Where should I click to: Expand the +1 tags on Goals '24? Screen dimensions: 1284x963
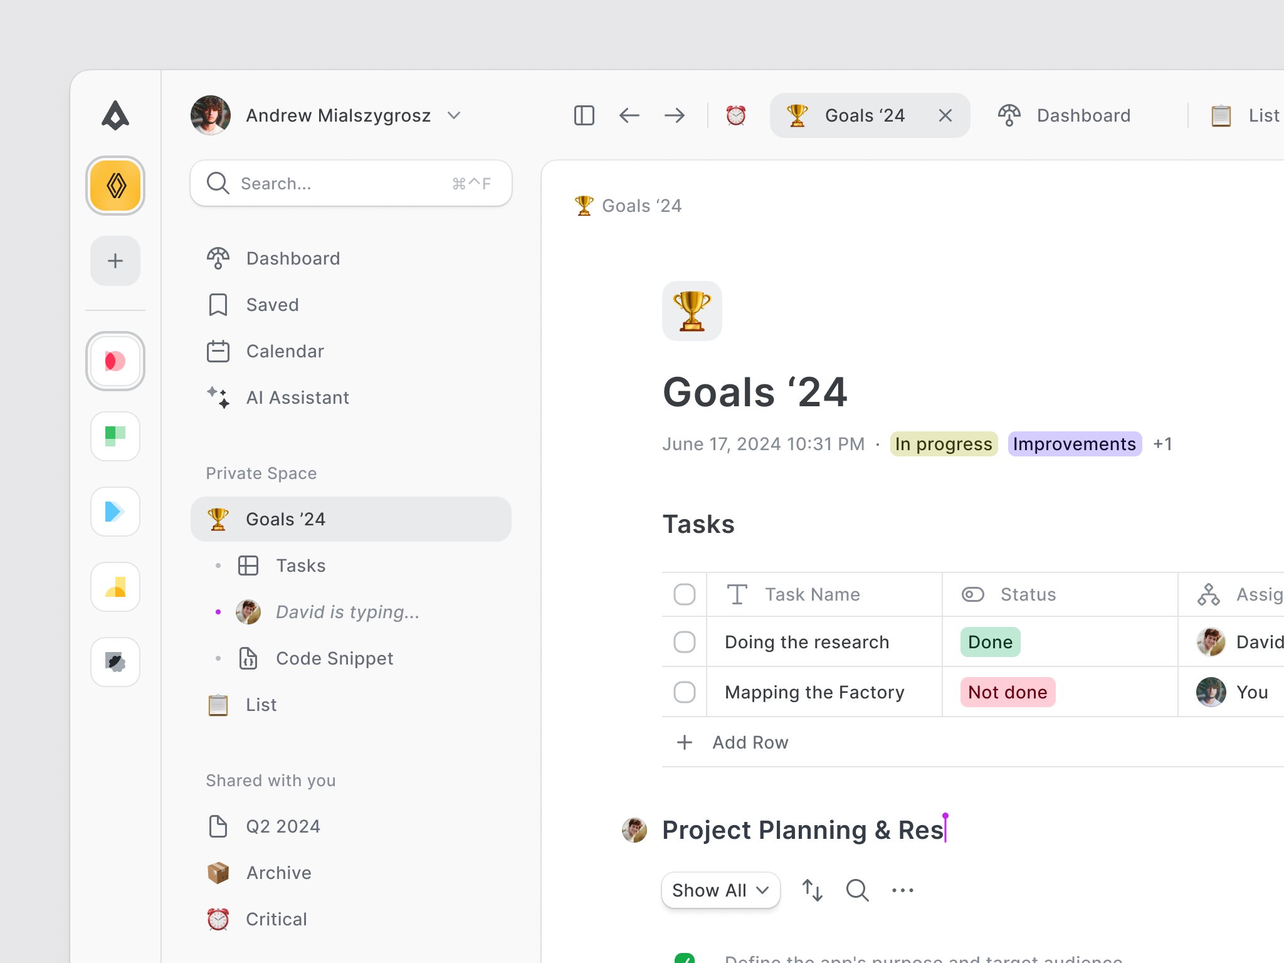(1162, 444)
